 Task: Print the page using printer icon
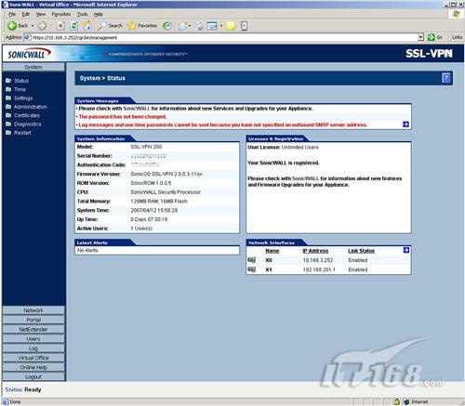[199, 26]
